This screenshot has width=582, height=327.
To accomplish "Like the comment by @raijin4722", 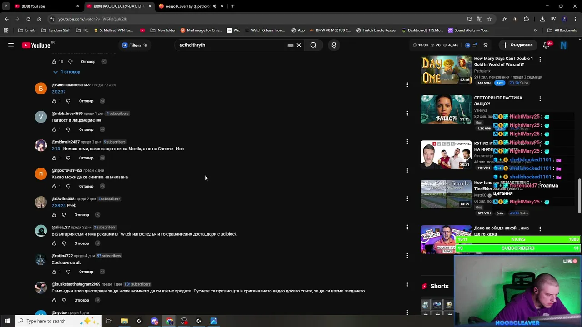I will (x=54, y=272).
